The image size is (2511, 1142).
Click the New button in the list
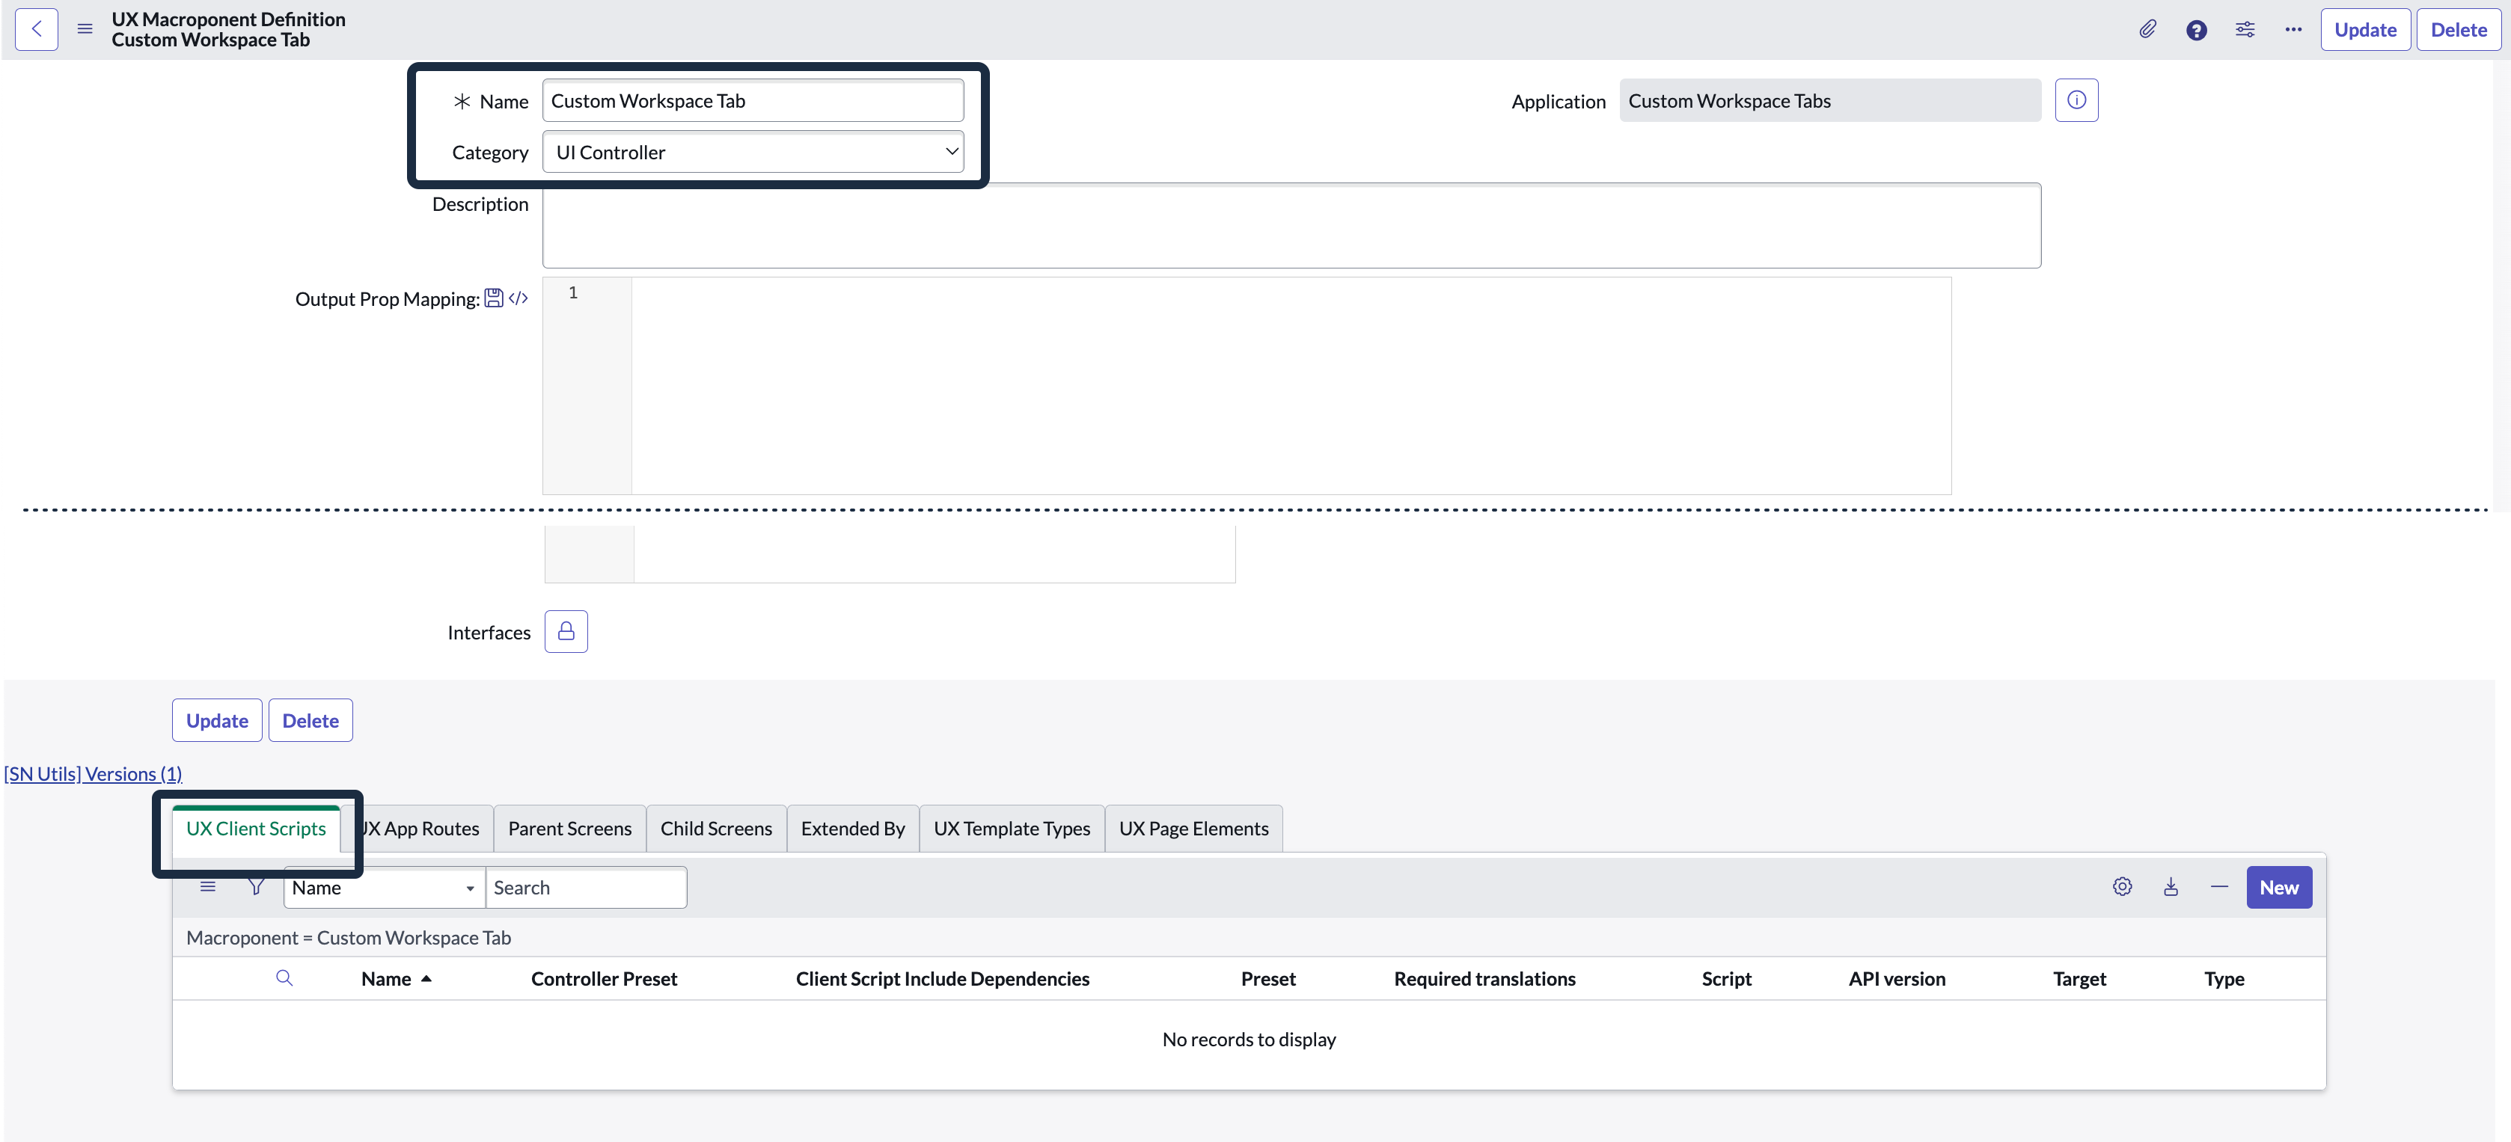pos(2279,887)
